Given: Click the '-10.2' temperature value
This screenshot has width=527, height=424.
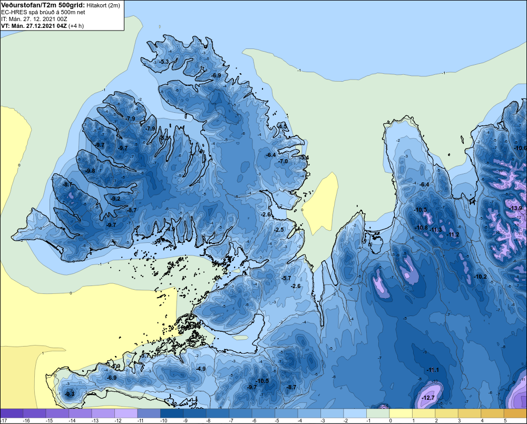Looking at the screenshot, I should click(x=480, y=277).
